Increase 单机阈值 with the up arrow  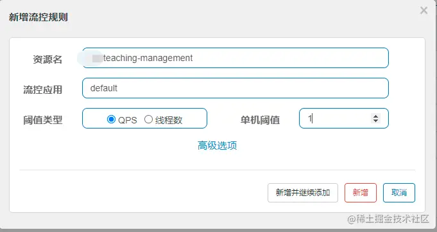click(x=375, y=116)
